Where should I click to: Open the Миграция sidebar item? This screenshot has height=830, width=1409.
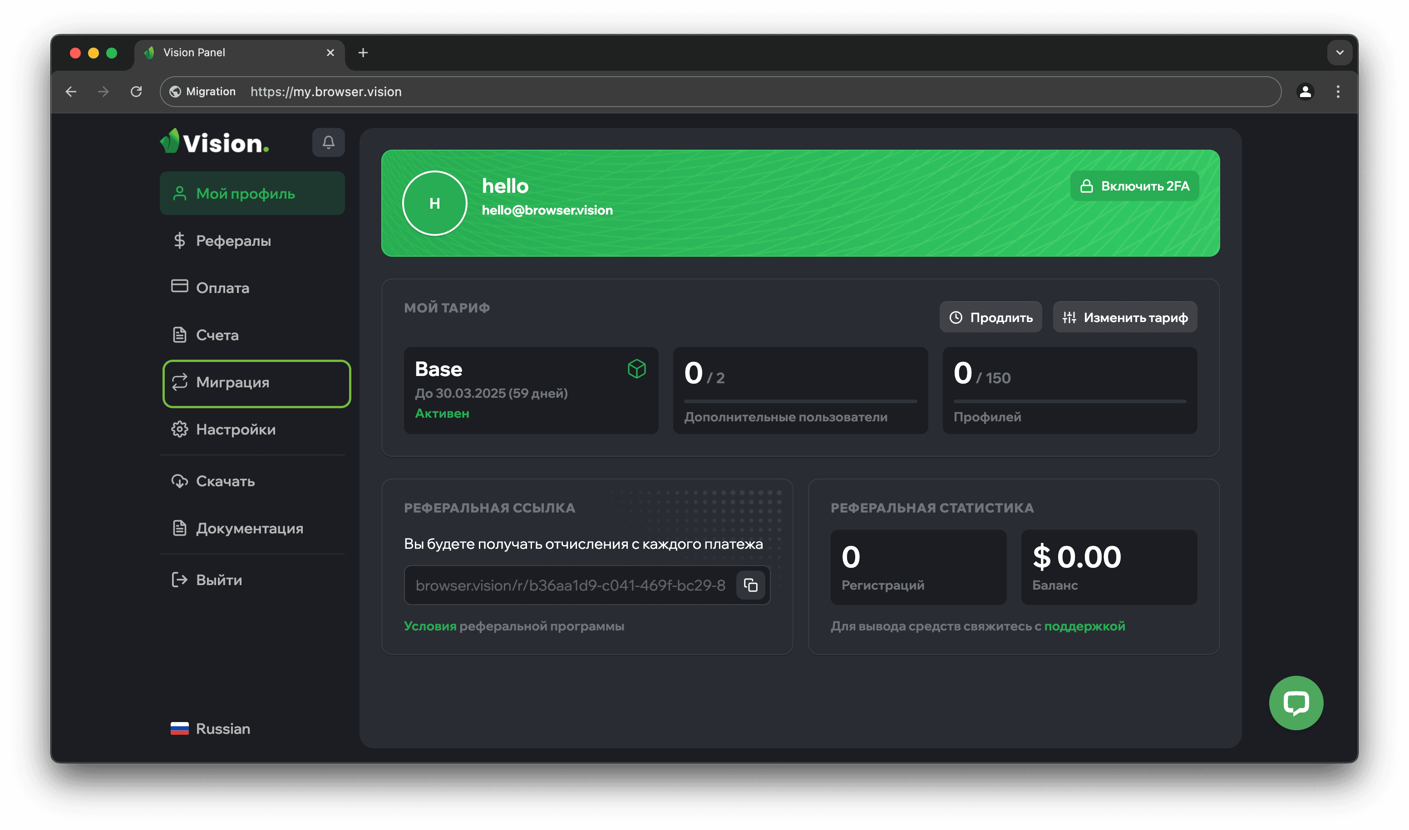tap(256, 383)
